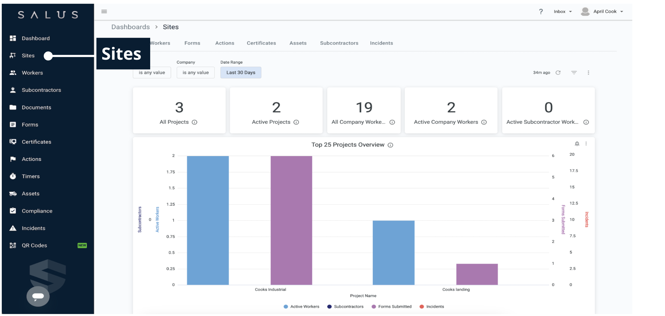Image resolution: width=665 pixels, height=316 pixels.
Task: Open the chat bubble widget
Action: [x=38, y=296]
